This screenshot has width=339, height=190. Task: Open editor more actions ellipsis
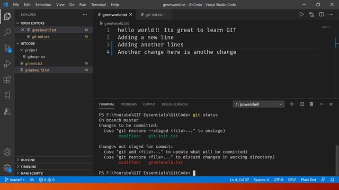click(x=331, y=15)
